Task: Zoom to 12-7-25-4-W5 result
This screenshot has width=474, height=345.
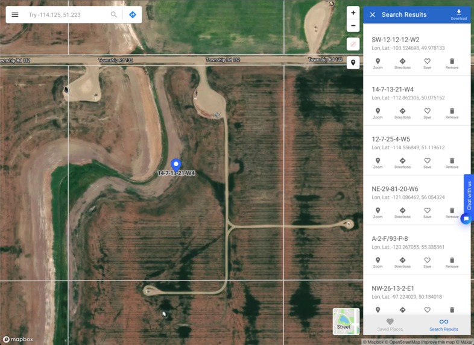Action: 378,163
